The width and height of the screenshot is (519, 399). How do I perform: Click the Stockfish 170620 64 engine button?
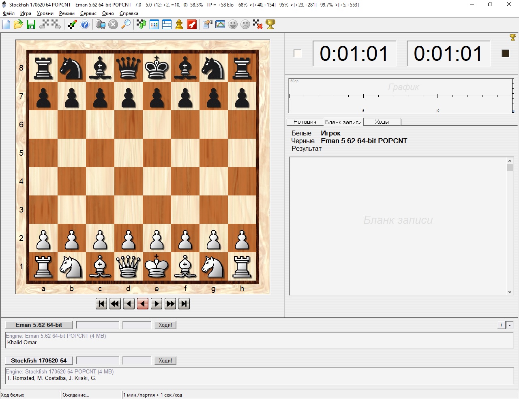pyautogui.click(x=39, y=360)
